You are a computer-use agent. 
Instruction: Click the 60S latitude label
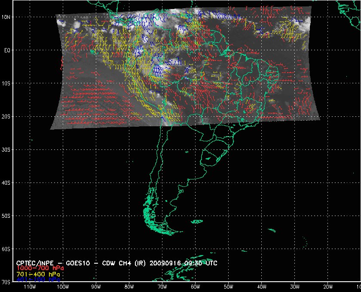click(6, 249)
